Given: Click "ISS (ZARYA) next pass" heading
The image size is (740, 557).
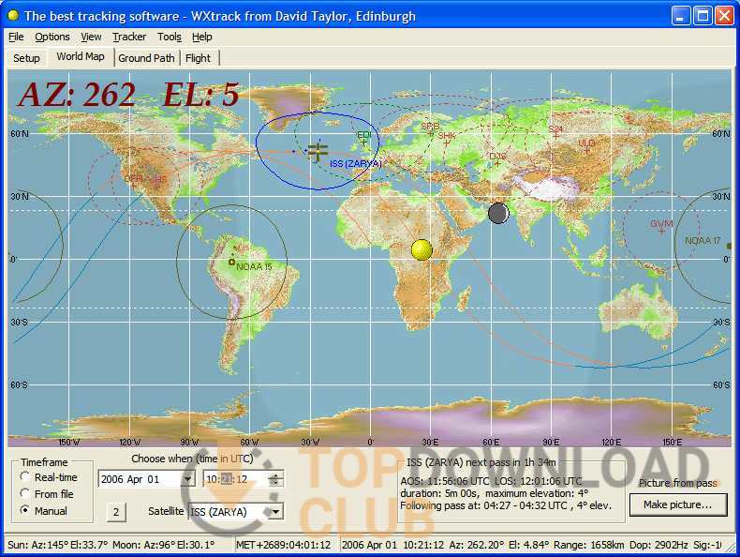Looking at the screenshot, I should (481, 462).
